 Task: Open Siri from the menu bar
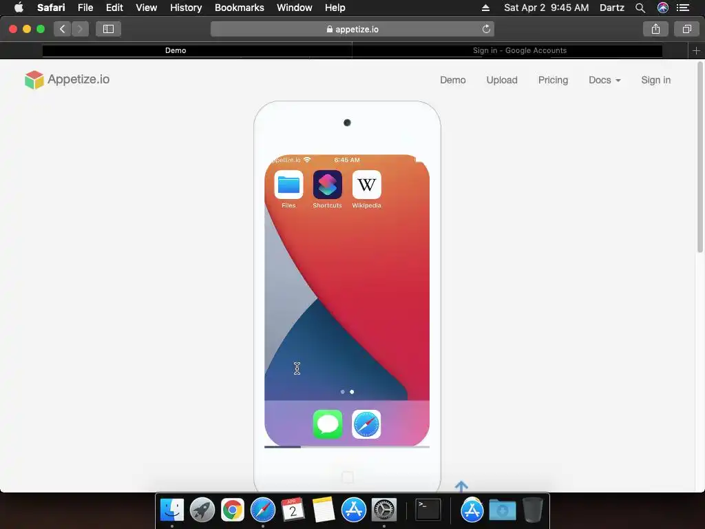pos(663,8)
